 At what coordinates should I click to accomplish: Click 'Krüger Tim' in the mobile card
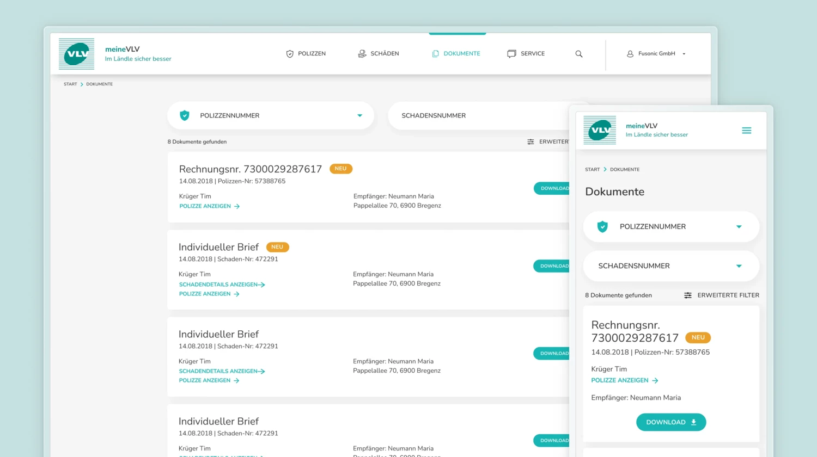pyautogui.click(x=609, y=369)
